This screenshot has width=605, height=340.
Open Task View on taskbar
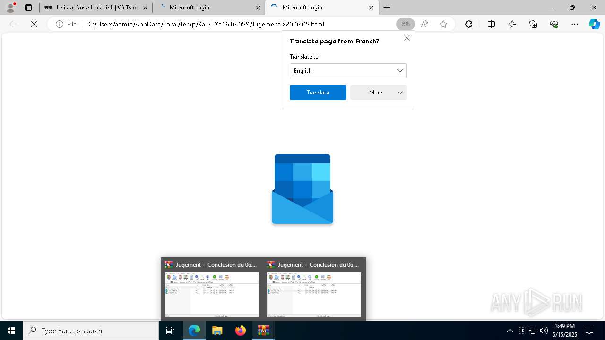170,331
